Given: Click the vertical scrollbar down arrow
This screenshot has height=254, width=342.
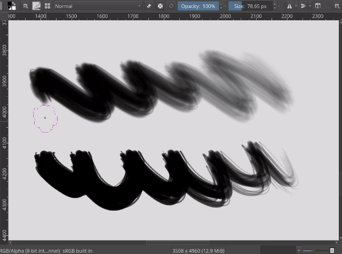Looking at the screenshot, I should (340, 238).
